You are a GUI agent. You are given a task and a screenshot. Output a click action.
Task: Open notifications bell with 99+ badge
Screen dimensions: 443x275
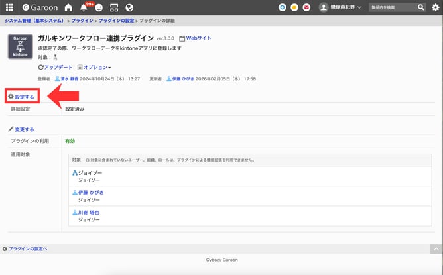[84, 7]
